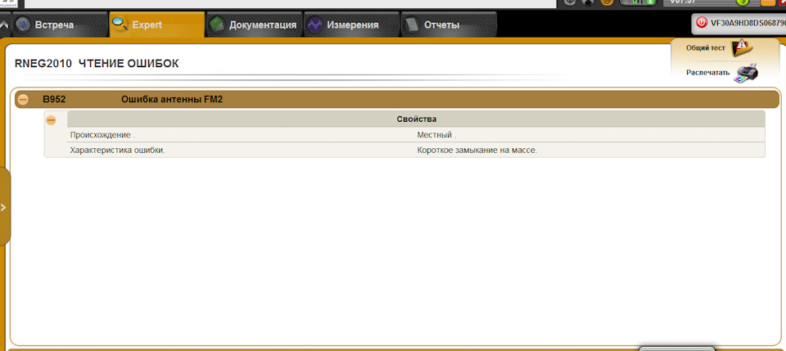Click the red power icon beside VIN
786x351 pixels.
(702, 23)
